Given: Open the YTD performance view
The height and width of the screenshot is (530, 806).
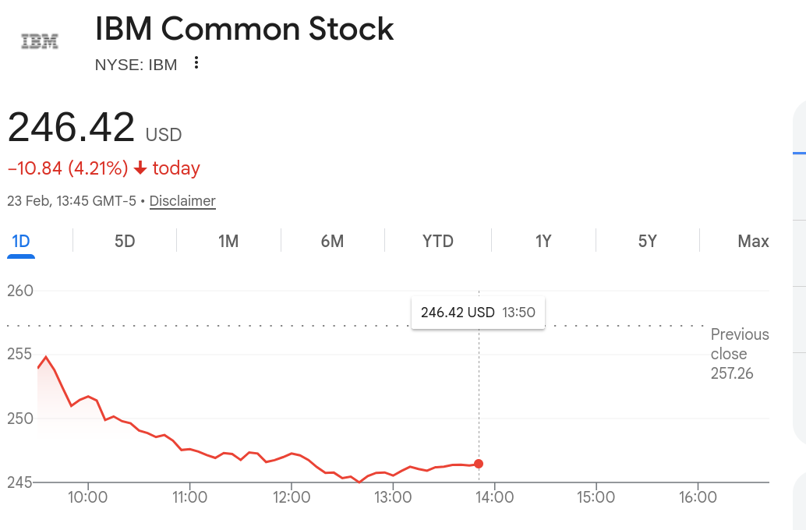Looking at the screenshot, I should tap(437, 242).
